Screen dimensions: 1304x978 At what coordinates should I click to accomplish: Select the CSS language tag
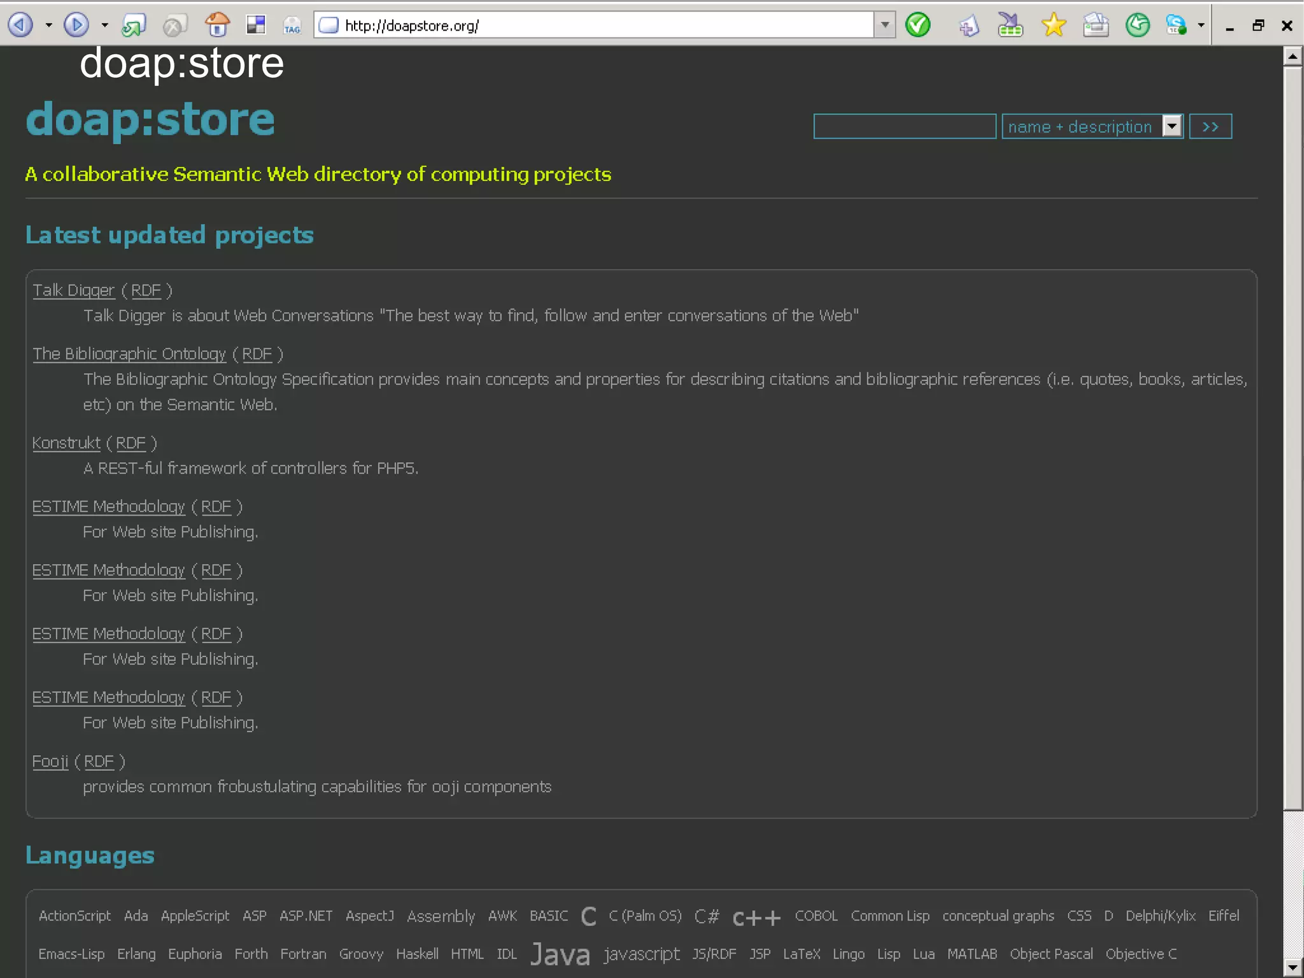(x=1079, y=916)
